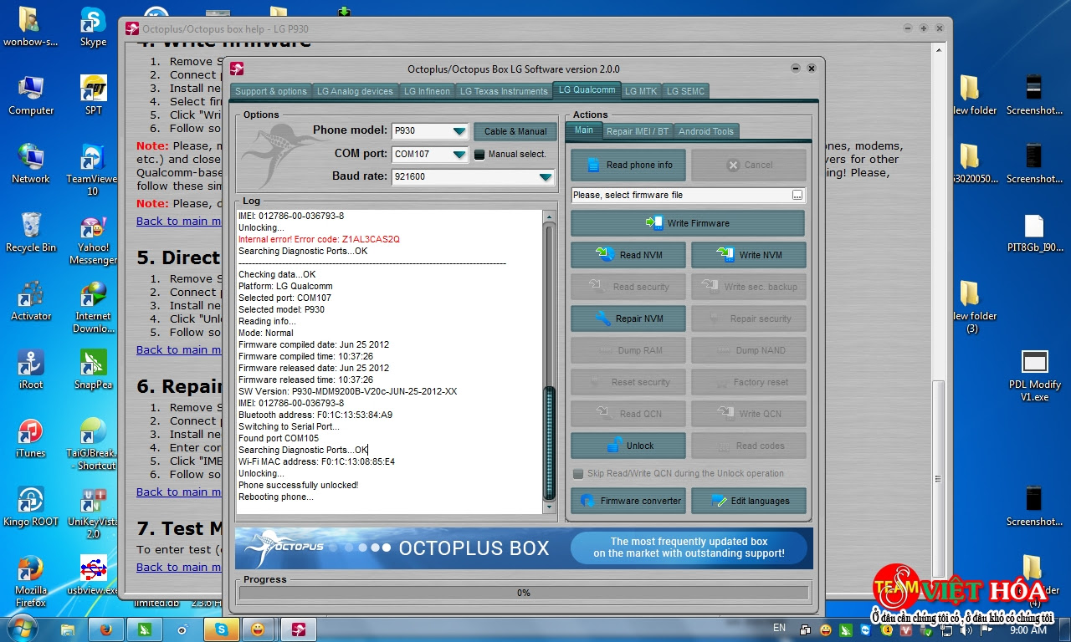Open the SnapPea desktop icon
The width and height of the screenshot is (1071, 642).
(93, 370)
